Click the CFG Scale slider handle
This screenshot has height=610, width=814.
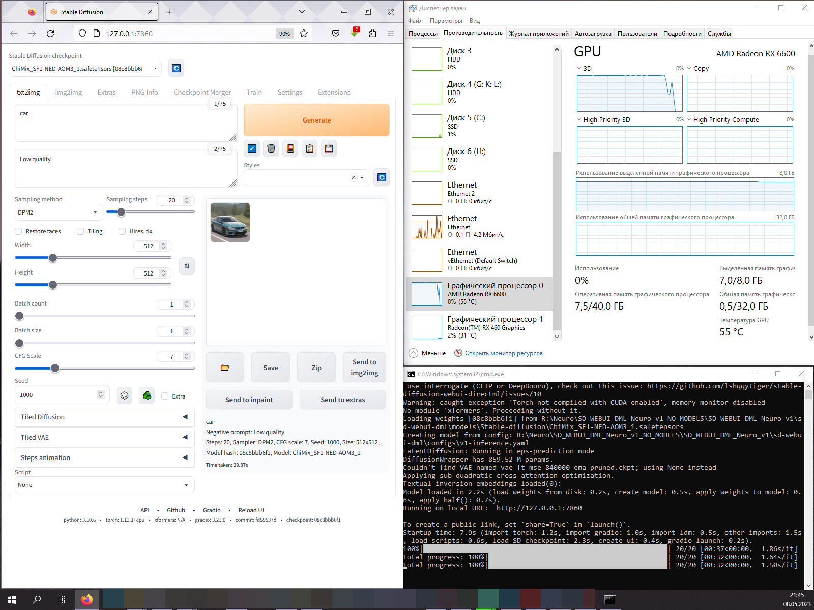click(x=55, y=368)
